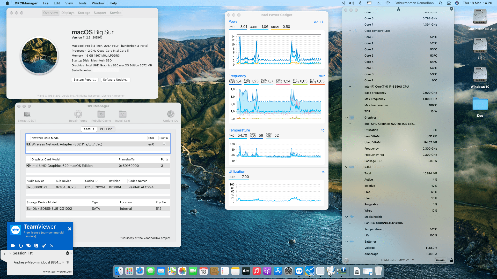Open Control Center in menu bar

click(449, 3)
